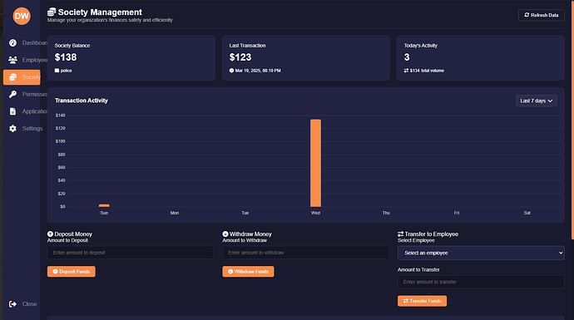Expand the Last 7 days dropdown

coord(537,101)
